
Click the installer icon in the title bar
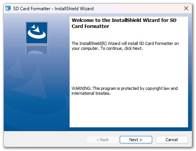(8, 9)
